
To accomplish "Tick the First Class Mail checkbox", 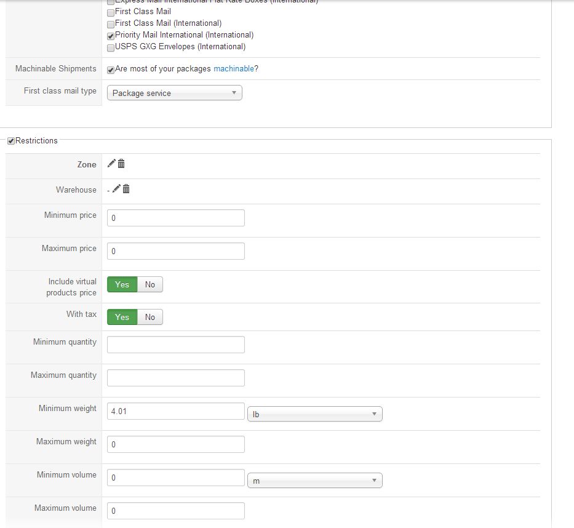I will pos(111,13).
